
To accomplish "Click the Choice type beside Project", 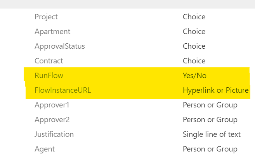I will tap(194, 17).
